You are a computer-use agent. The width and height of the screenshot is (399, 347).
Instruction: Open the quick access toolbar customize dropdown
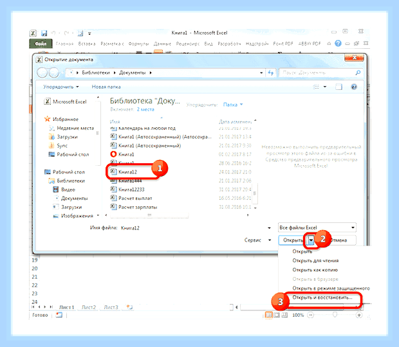(89, 33)
